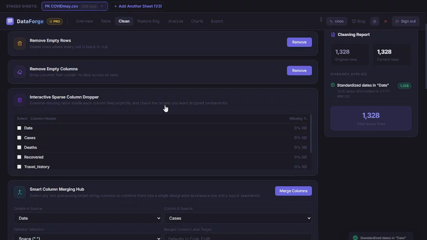Click the Current rows 1,328 card

tap(392, 55)
